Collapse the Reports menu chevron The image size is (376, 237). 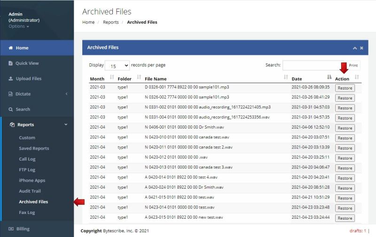66,125
